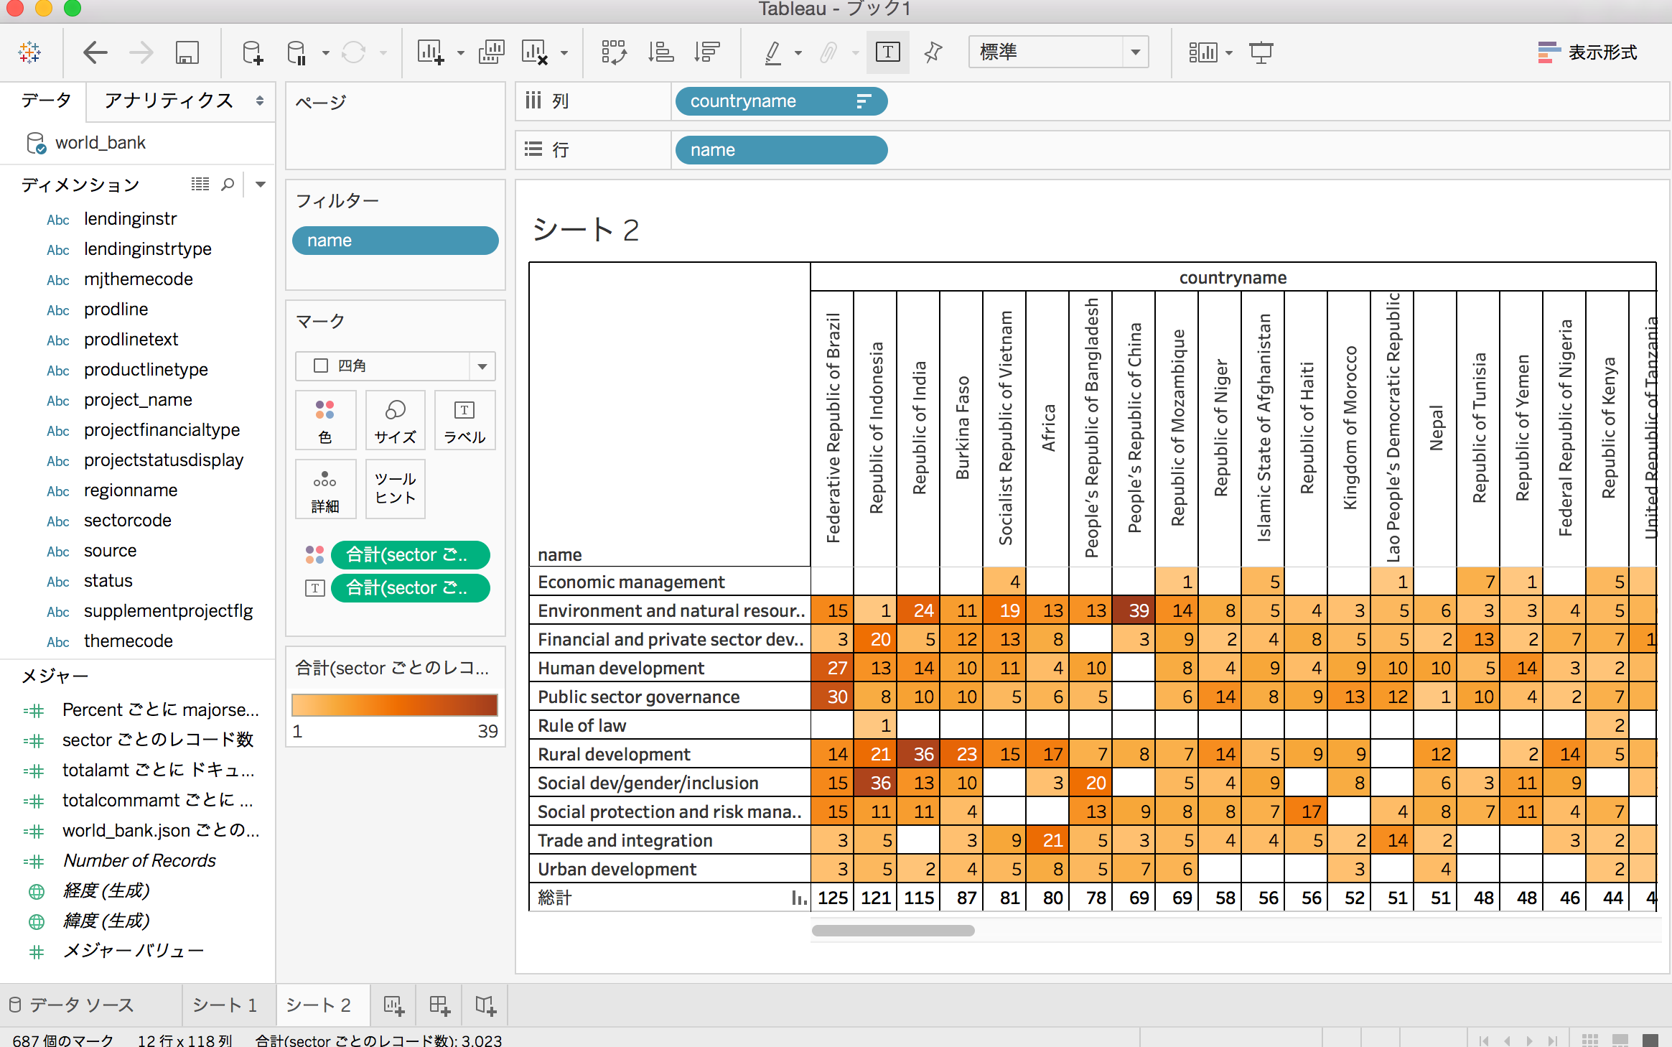Sort ascending toolbar icon
This screenshot has width=1672, height=1047.
point(660,52)
